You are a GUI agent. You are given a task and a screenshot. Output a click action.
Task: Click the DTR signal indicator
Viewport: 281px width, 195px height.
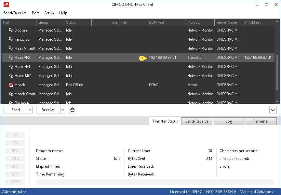(15, 166)
